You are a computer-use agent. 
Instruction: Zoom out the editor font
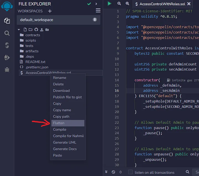click(x=119, y=4)
